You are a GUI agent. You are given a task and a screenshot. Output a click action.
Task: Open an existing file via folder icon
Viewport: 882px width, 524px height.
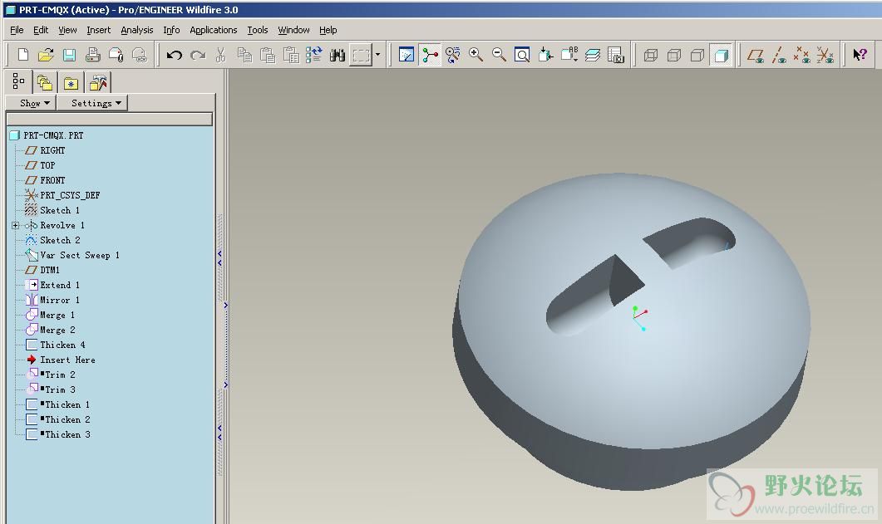point(46,55)
